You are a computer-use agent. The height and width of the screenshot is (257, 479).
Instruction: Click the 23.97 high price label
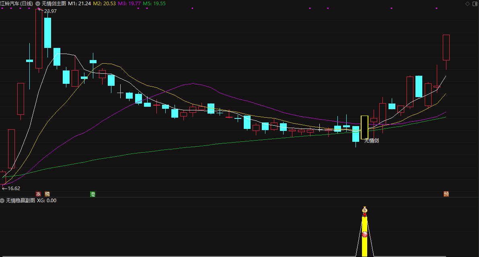coord(50,11)
